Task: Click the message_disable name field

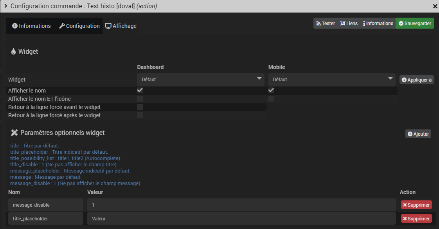Action: coord(46,205)
